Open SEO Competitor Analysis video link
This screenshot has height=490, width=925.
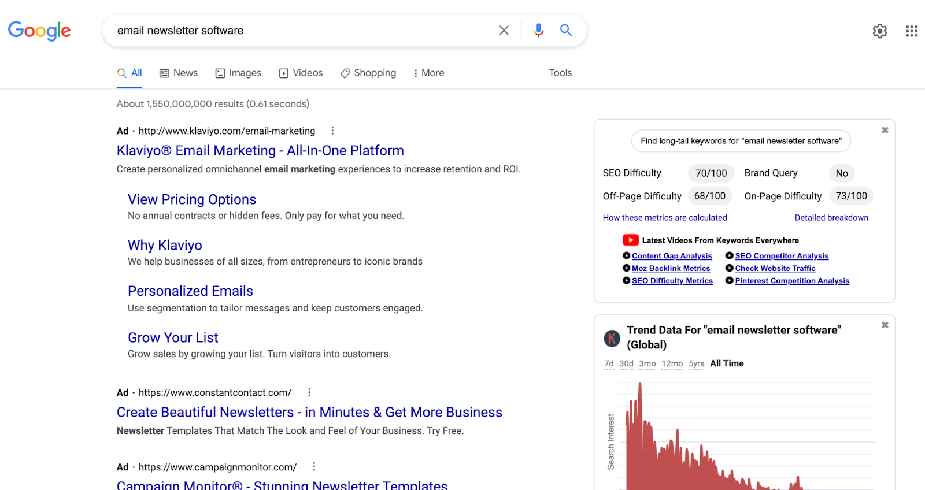click(782, 256)
